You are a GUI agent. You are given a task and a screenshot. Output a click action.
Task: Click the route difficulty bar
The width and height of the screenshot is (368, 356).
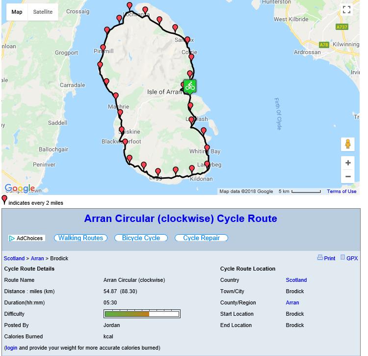click(142, 314)
